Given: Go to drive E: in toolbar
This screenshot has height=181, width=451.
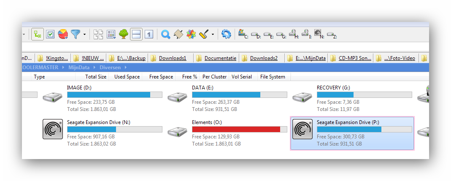Looking at the screenshot, I should coord(268,35).
